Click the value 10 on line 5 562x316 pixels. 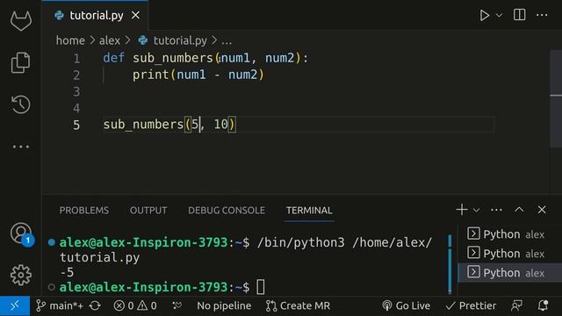(220, 125)
